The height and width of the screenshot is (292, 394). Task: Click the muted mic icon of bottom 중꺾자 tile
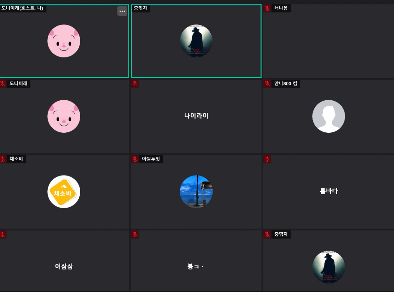click(267, 234)
